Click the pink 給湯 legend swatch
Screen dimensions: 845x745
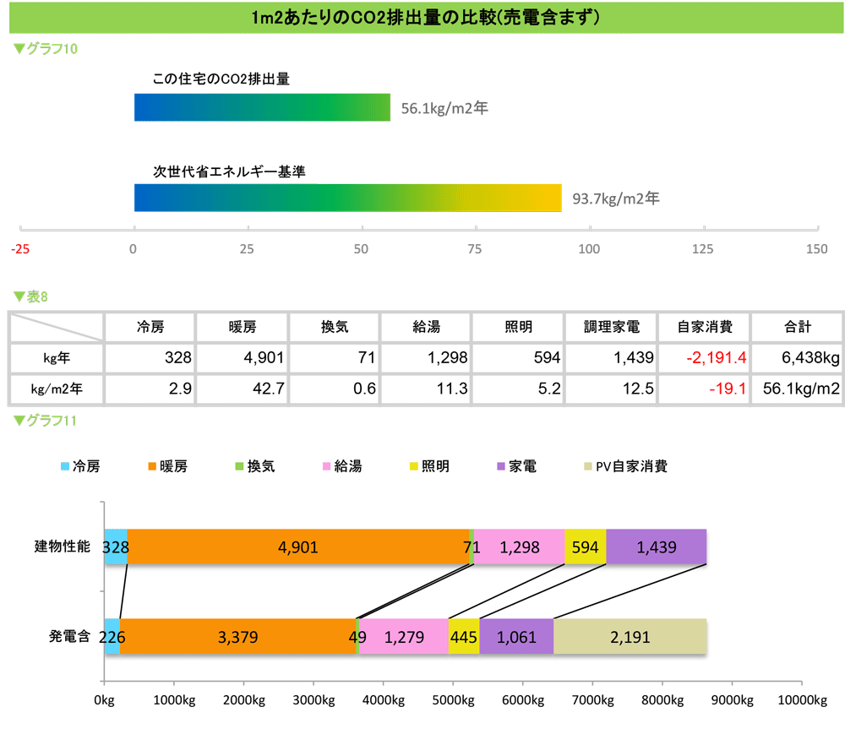(326, 466)
